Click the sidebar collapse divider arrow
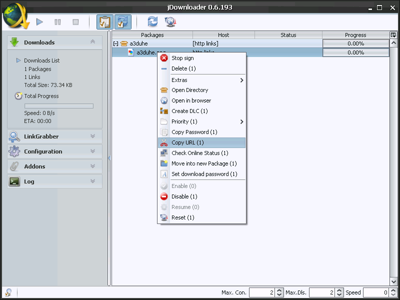 [x=109, y=158]
